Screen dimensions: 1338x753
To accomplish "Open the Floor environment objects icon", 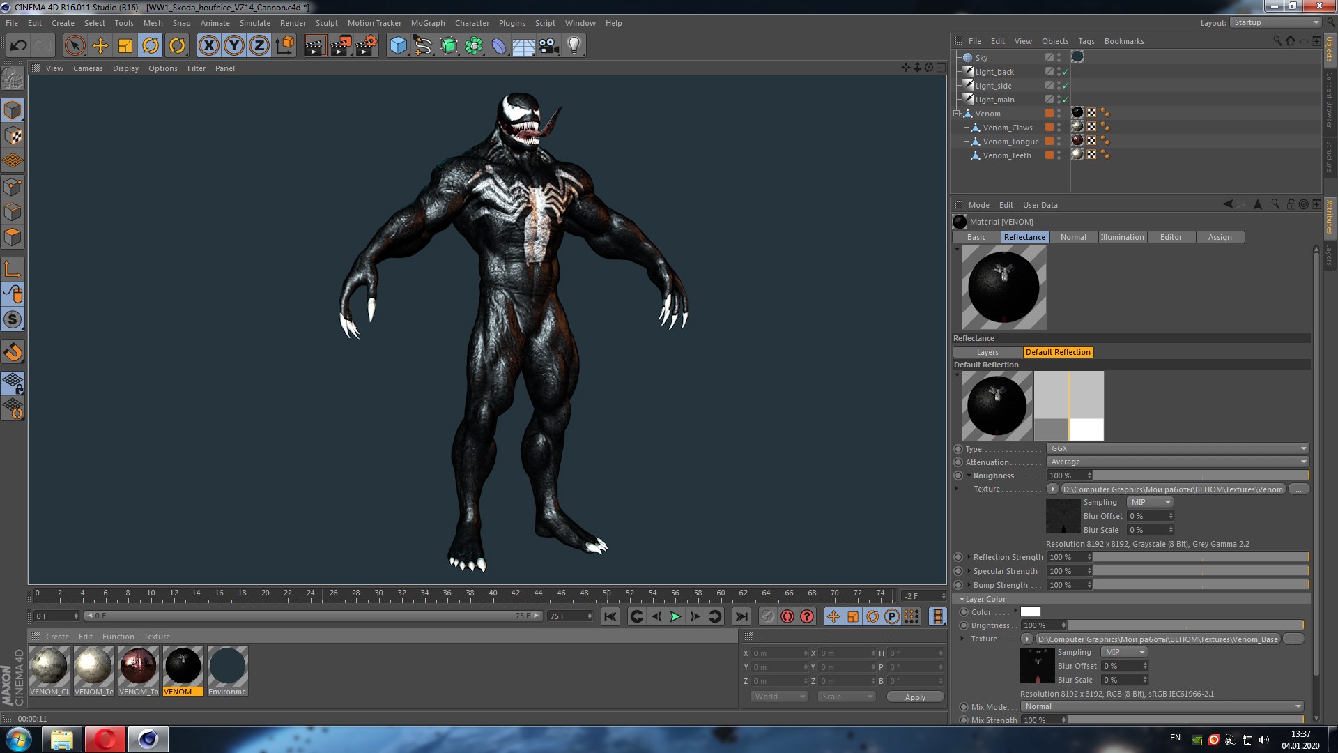I will (x=524, y=46).
